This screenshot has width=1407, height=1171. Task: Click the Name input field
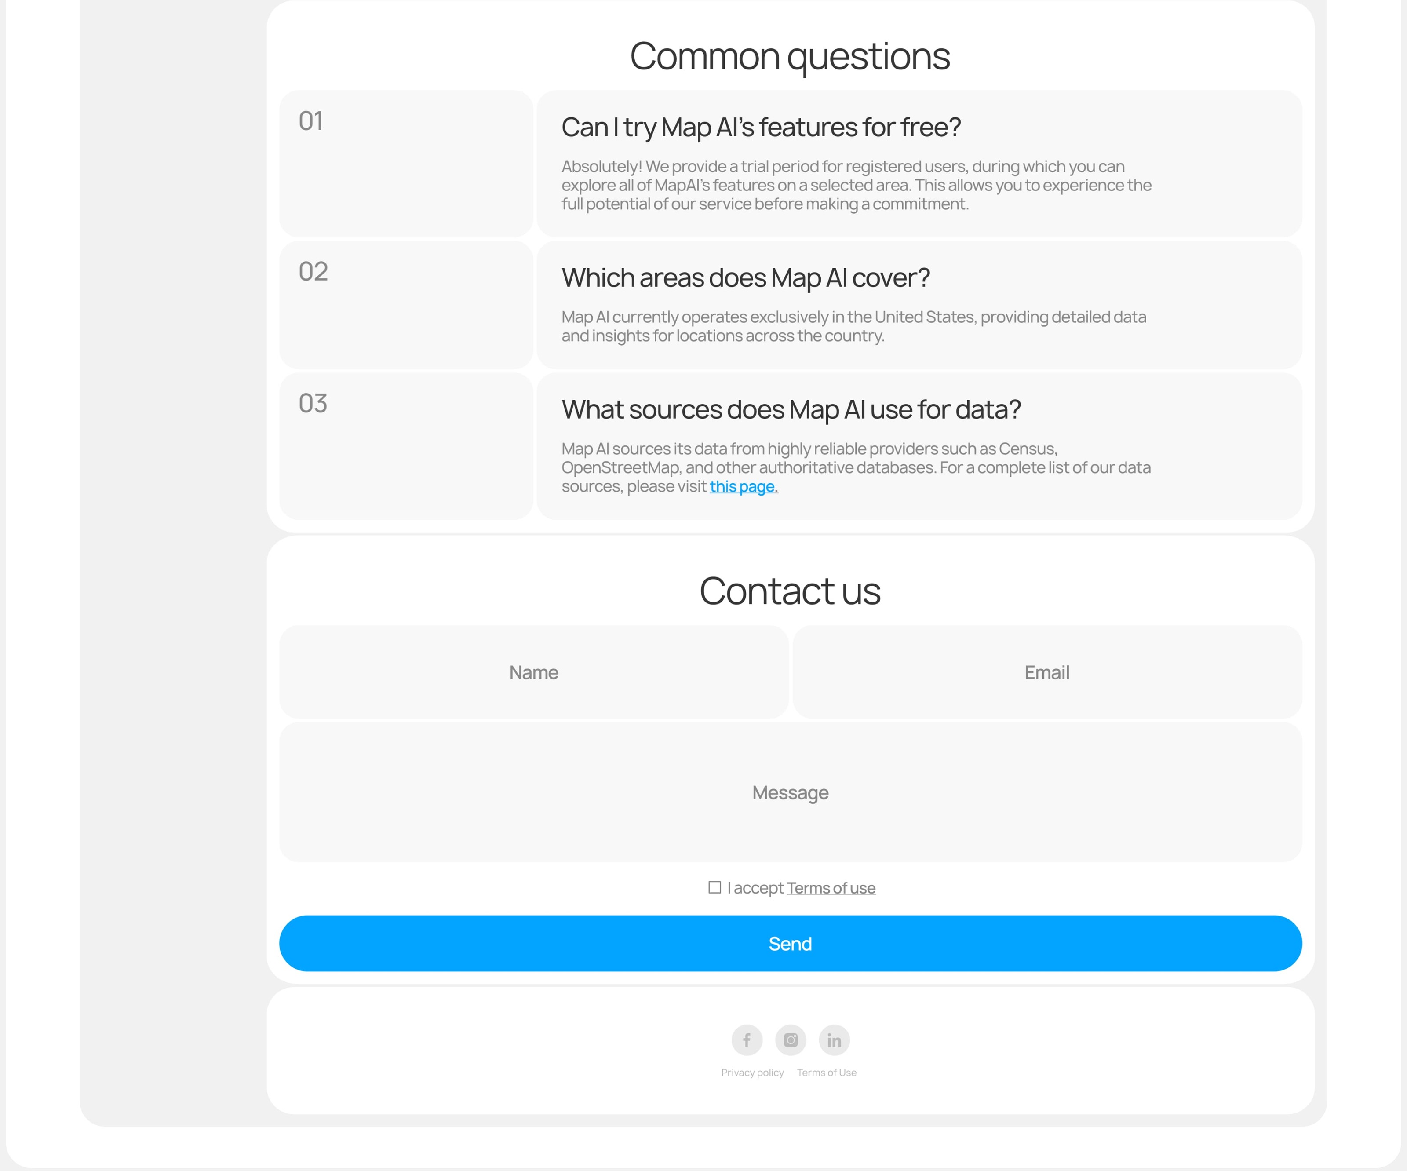point(533,672)
